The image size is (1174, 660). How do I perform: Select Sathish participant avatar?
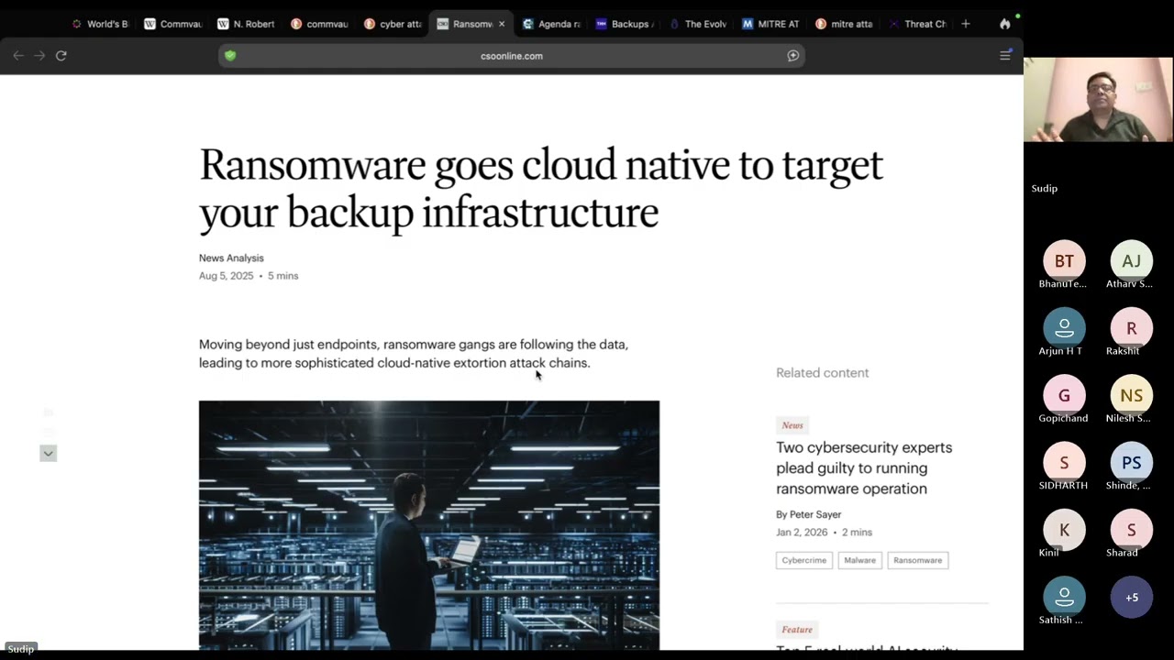pyautogui.click(x=1064, y=597)
